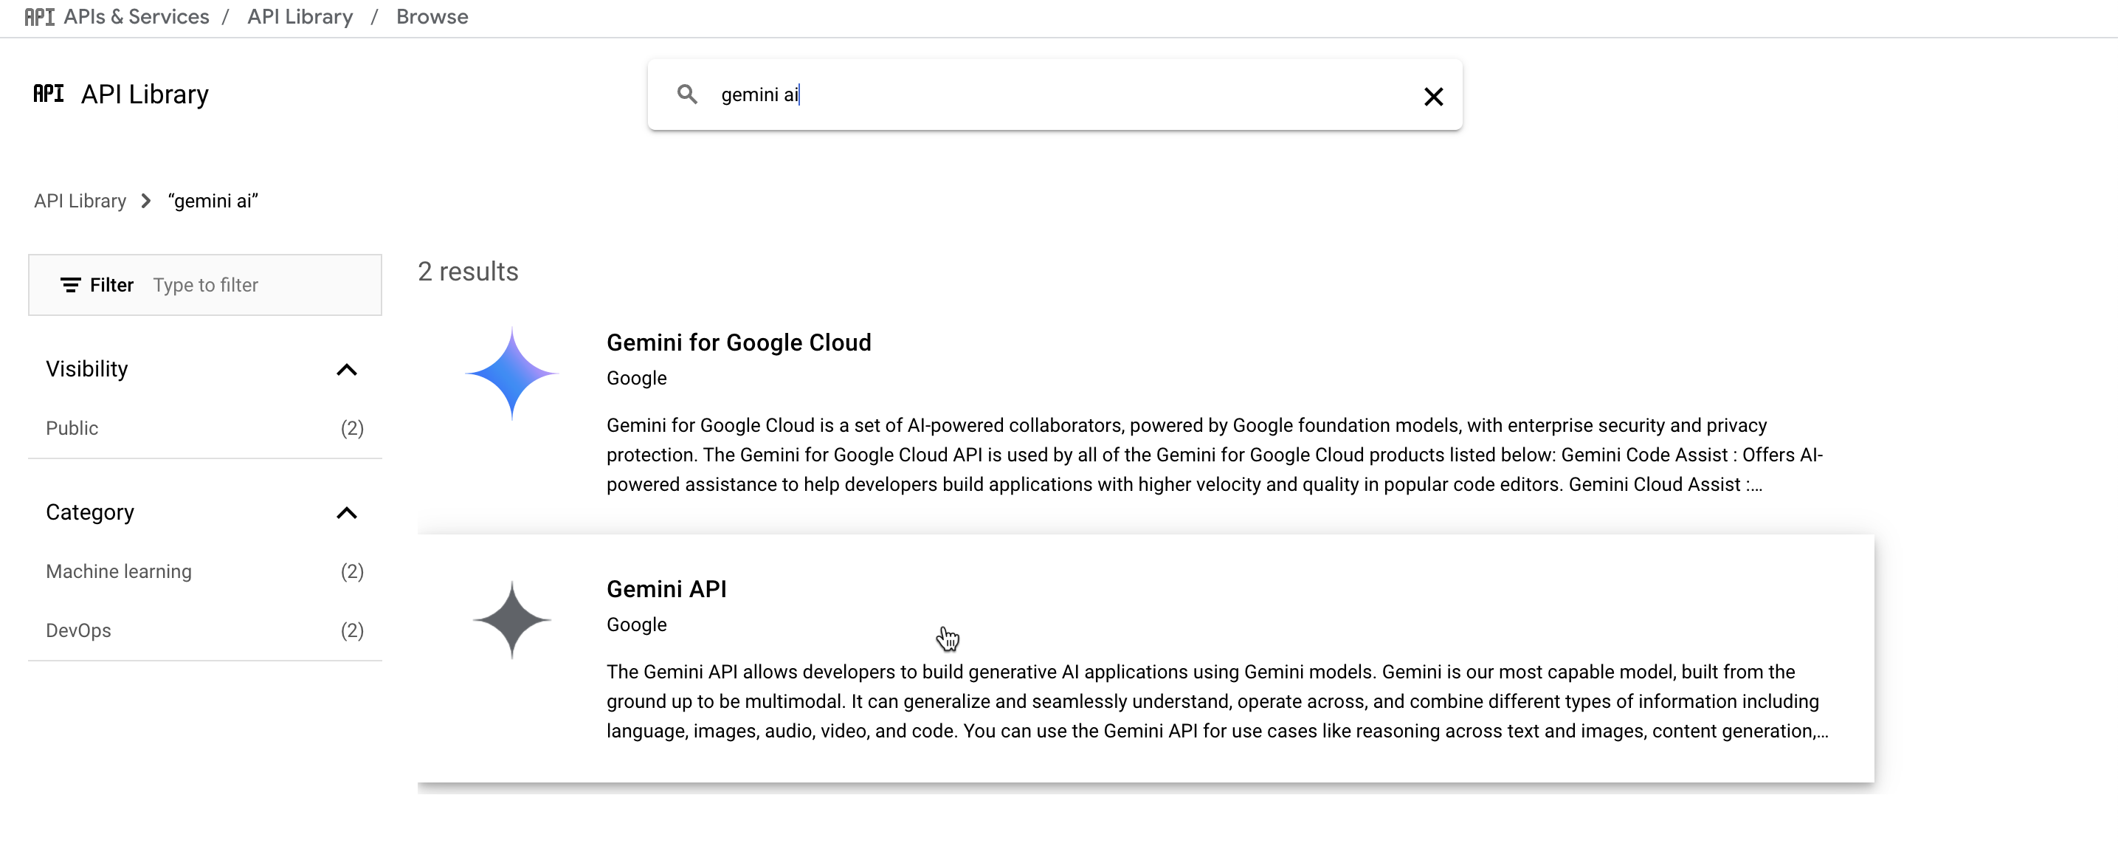Click the "gemini ai" breadcrumb text

(x=213, y=202)
